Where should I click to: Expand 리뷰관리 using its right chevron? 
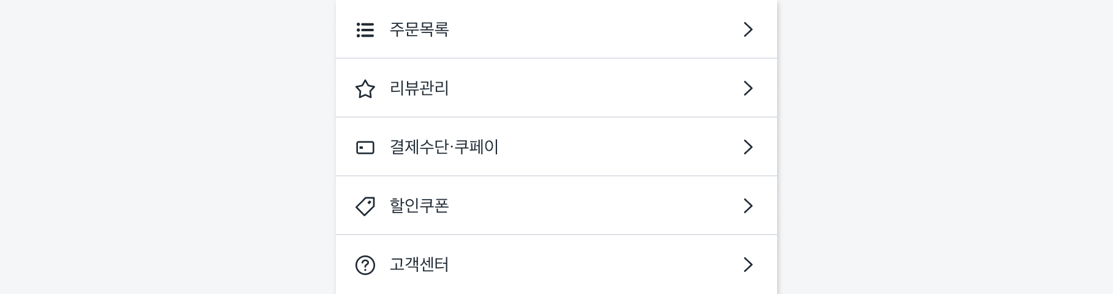(748, 88)
